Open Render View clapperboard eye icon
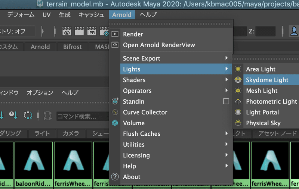Image resolution: width=299 pixels, height=189 pixels. (67, 31)
